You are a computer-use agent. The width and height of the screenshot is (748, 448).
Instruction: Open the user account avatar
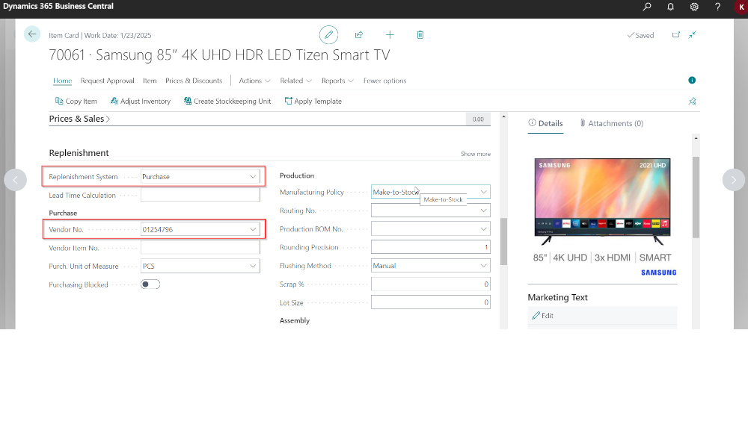(741, 7)
